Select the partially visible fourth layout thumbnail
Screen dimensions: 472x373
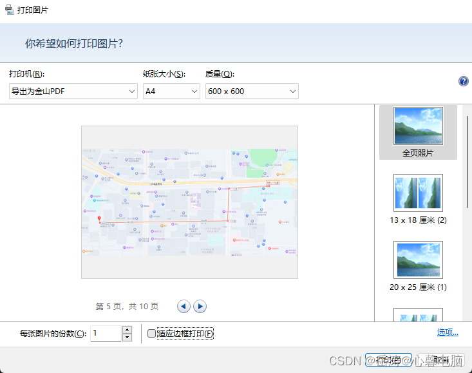[x=418, y=314]
